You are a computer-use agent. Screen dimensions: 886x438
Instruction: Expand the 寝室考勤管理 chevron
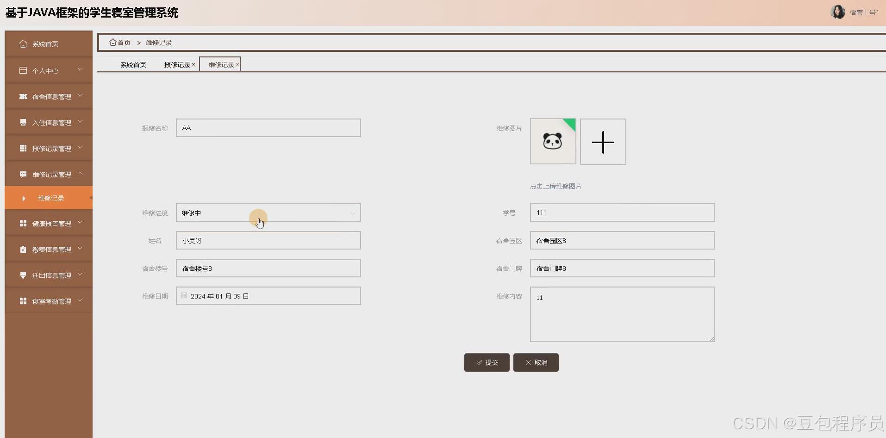(x=80, y=300)
